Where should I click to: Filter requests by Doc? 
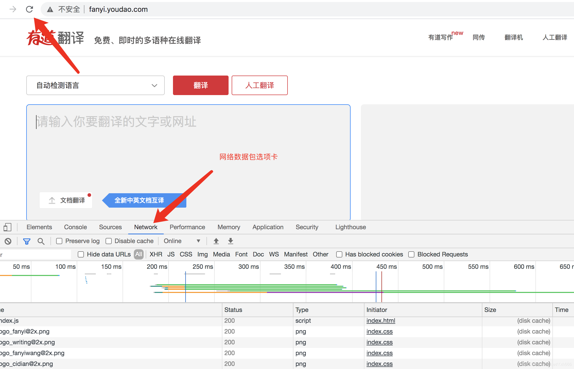coord(258,254)
